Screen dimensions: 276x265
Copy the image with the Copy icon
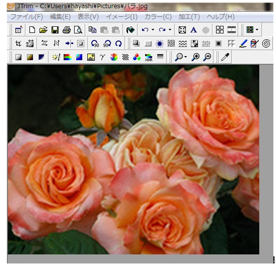click(x=93, y=30)
